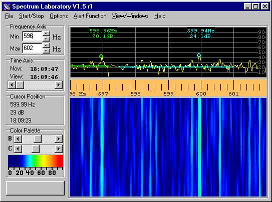272x202 pixels.
Task: Open the File menu
Action: point(9,16)
